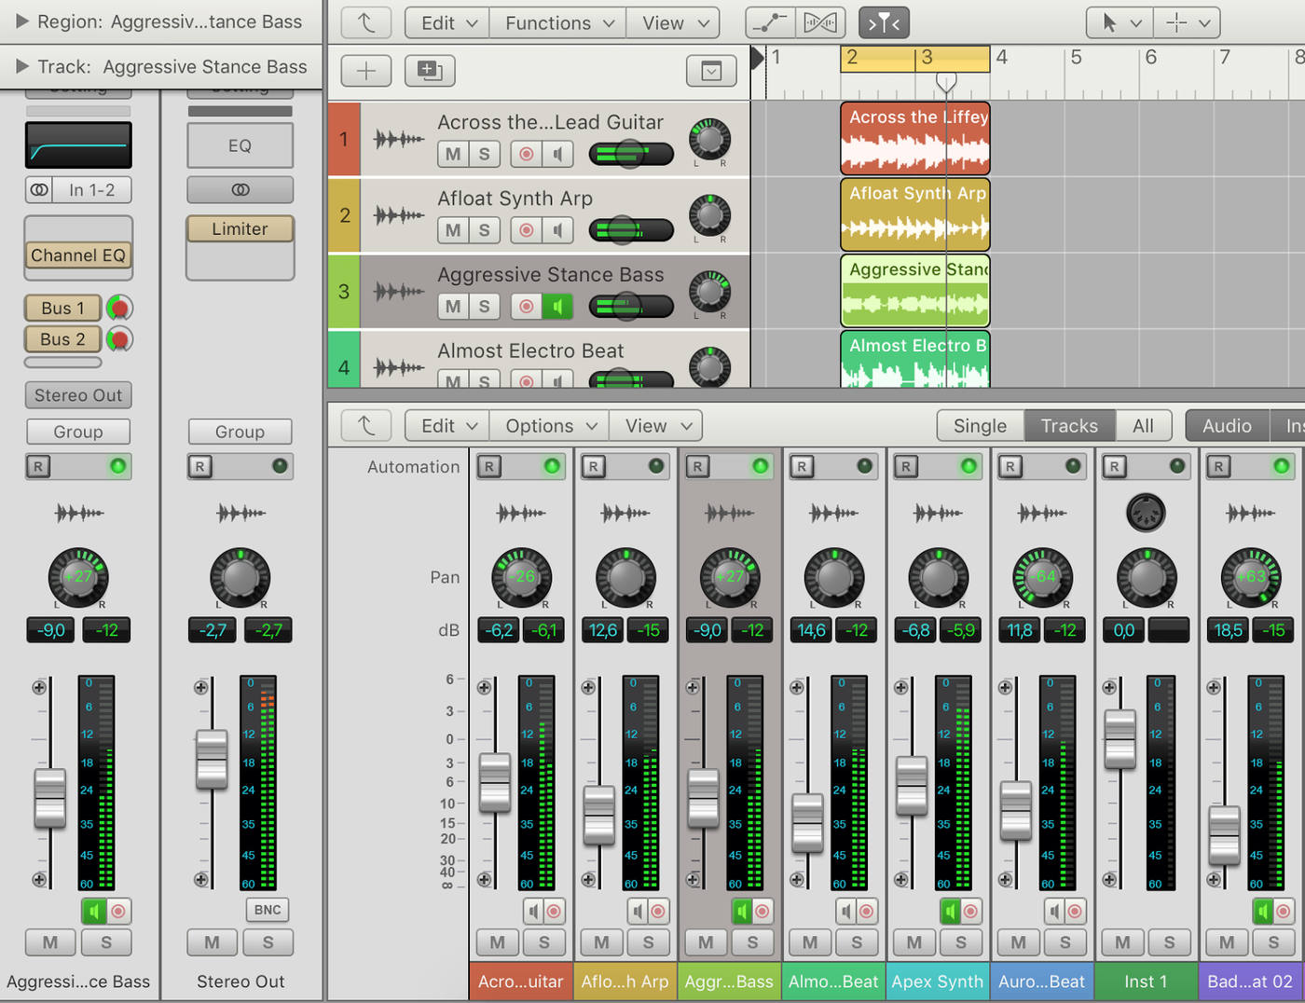Open the mixer Options dropdown
Image resolution: width=1305 pixels, height=1003 pixels.
[549, 426]
